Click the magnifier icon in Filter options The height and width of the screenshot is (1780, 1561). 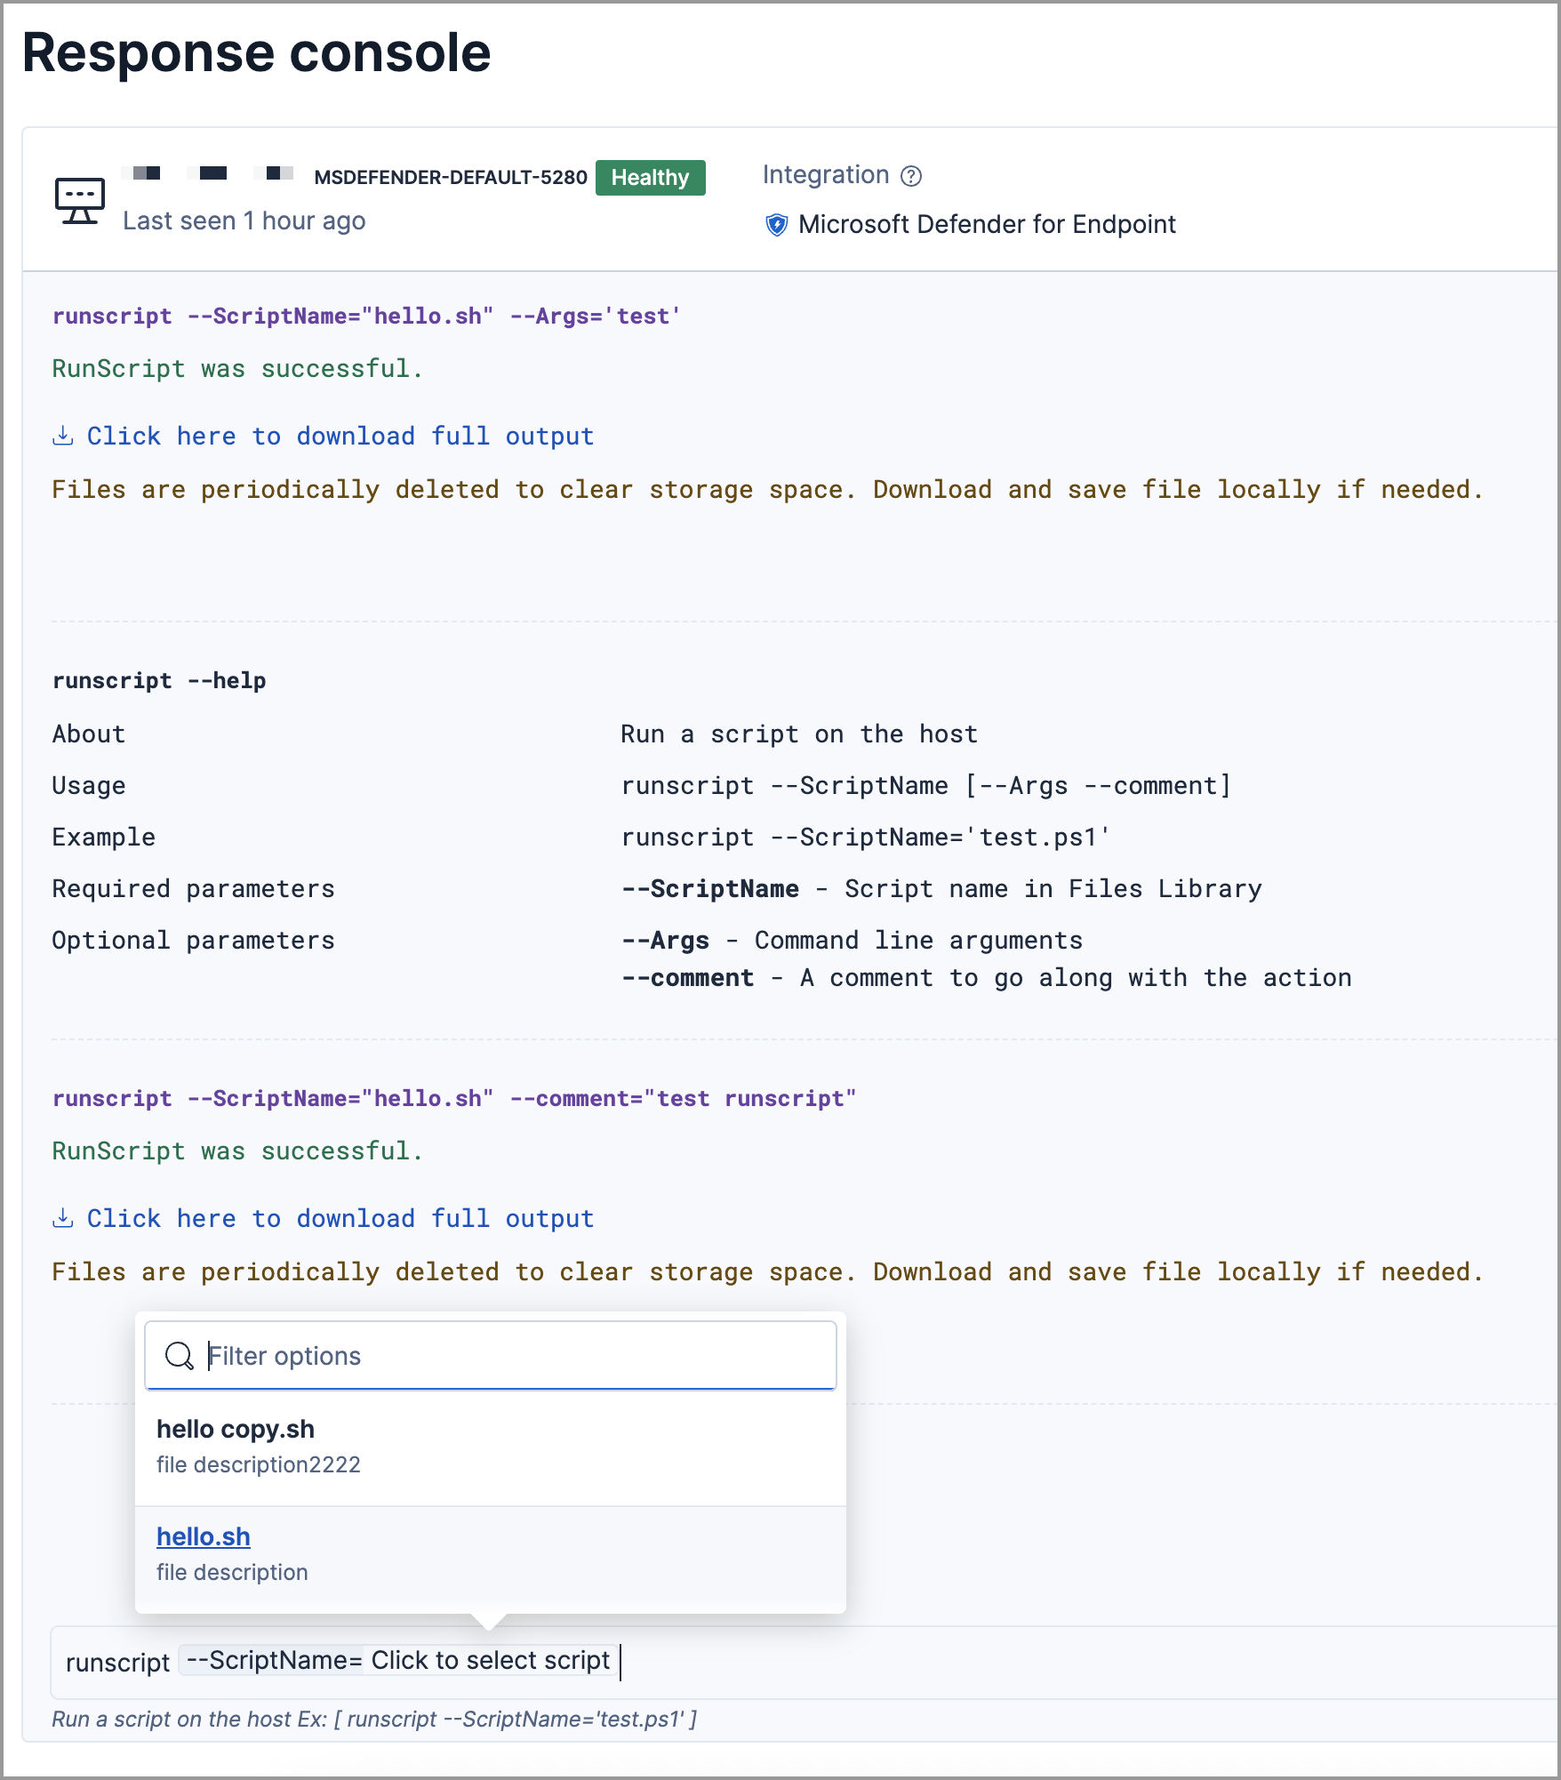[x=180, y=1356]
